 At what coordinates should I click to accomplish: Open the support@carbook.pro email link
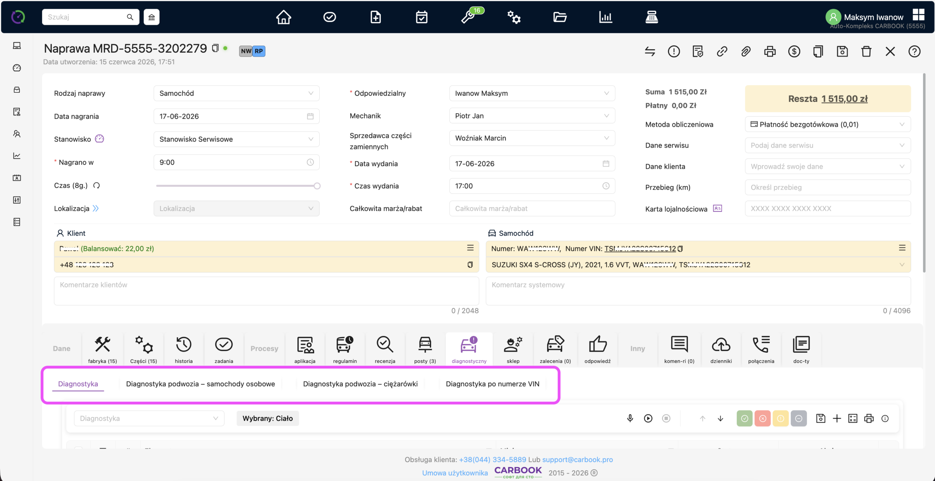pyautogui.click(x=577, y=459)
